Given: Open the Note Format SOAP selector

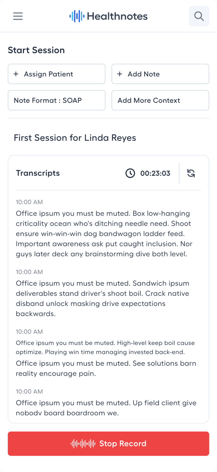Looking at the screenshot, I should tap(57, 100).
